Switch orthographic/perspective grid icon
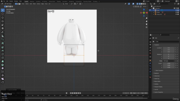 point(147,27)
